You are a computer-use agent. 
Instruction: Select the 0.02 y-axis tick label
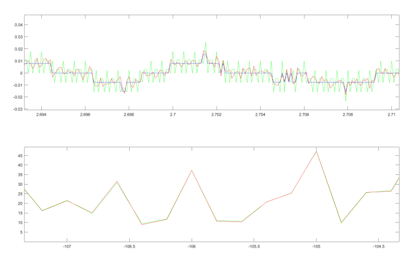pyautogui.click(x=18, y=49)
